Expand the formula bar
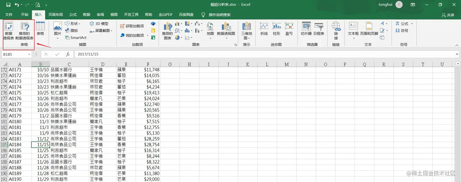This screenshot has width=461, height=182. coord(457,54)
